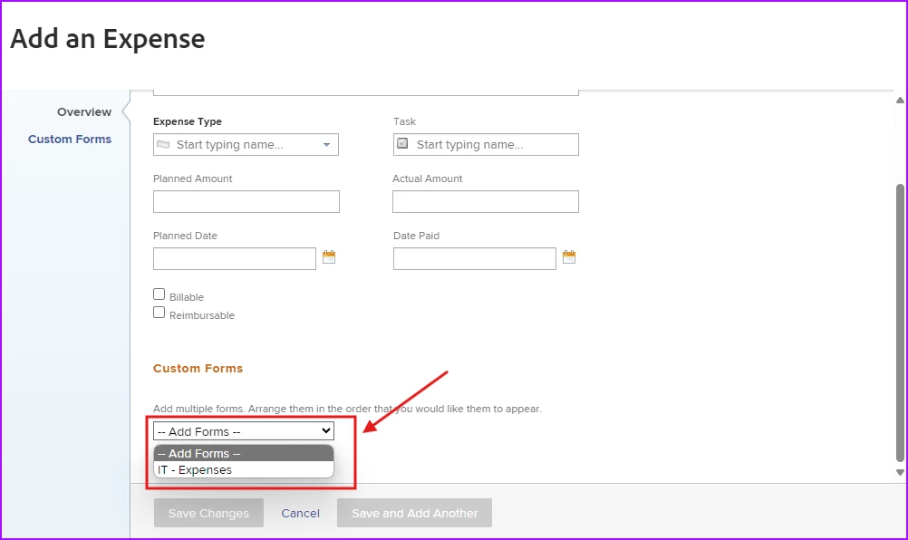Go to the Overview section tab
The height and width of the screenshot is (540, 908).
click(84, 111)
